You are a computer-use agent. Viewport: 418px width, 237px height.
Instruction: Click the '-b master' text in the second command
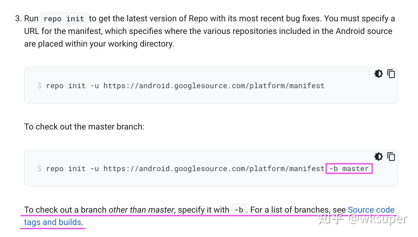[349, 169]
